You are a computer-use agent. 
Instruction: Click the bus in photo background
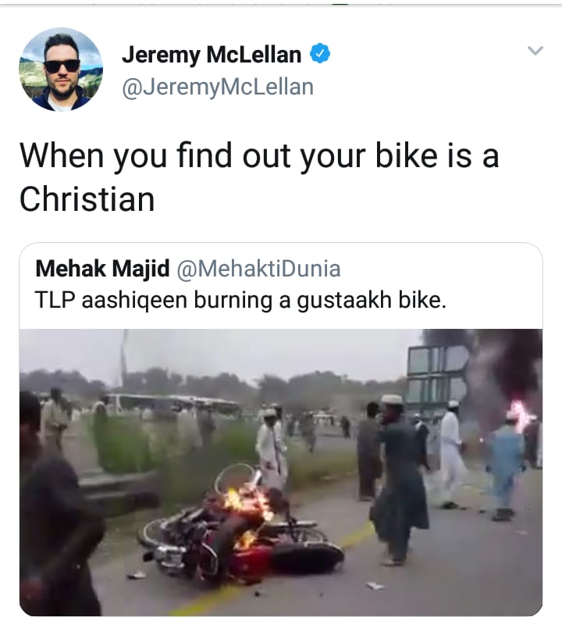[x=173, y=405]
